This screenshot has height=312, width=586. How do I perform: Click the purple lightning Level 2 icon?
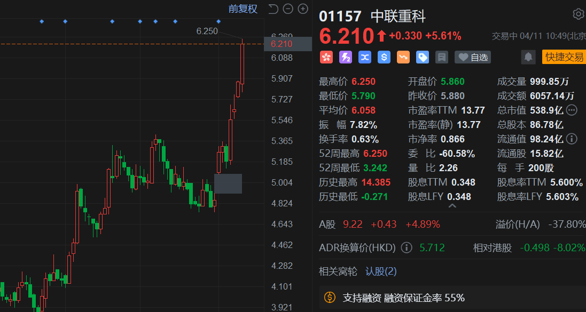pyautogui.click(x=346, y=57)
